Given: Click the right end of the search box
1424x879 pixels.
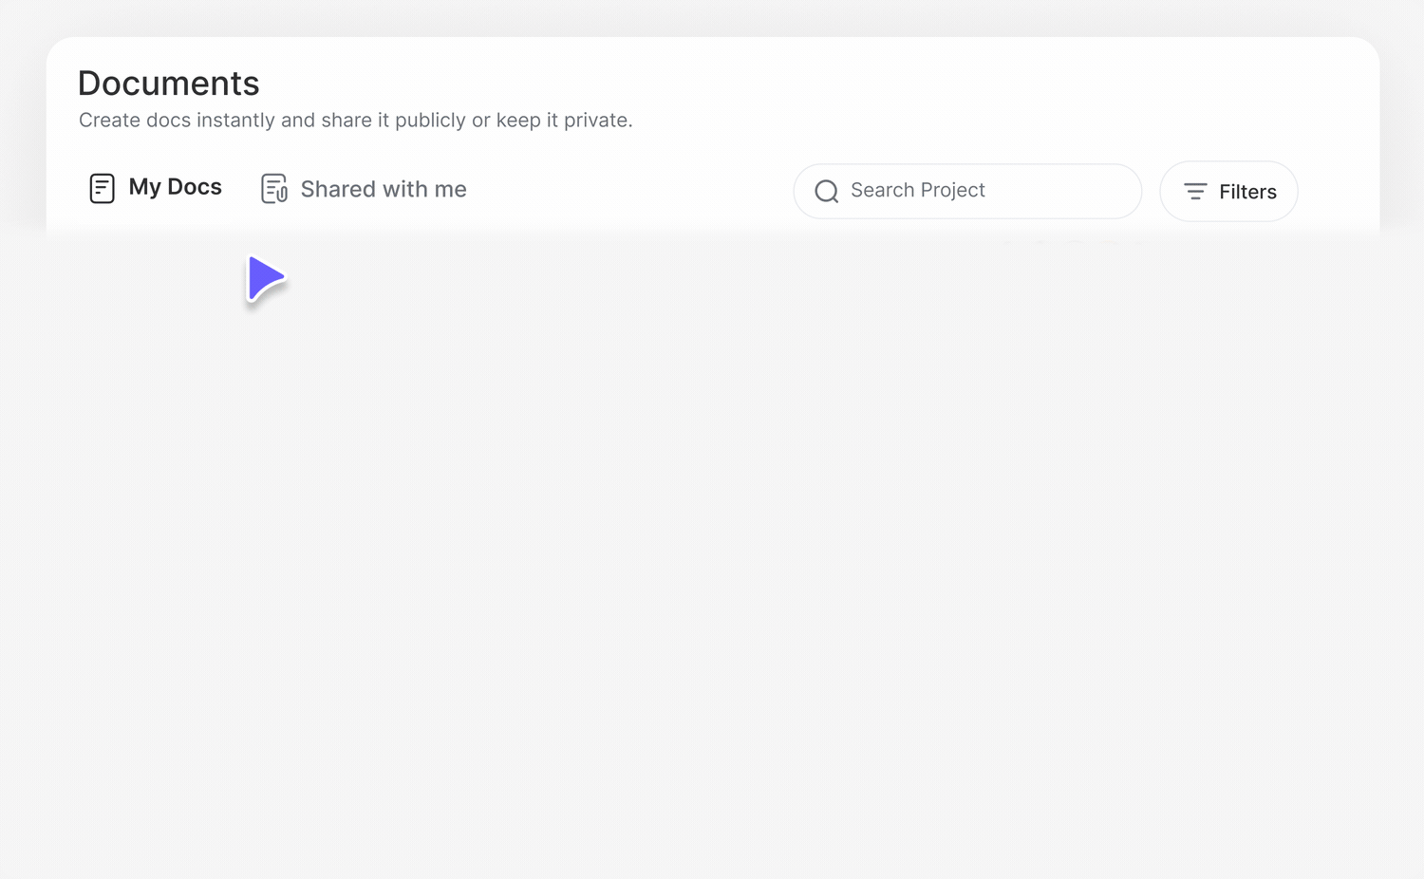Looking at the screenshot, I should [1111, 191].
